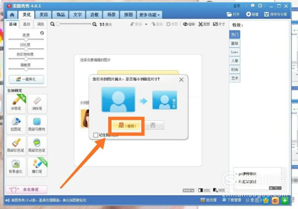Click the 裁剪 crop scissors tool

[204, 25]
